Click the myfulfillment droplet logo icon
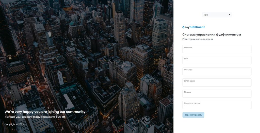This screenshot has width=260, height=133. coord(183,27)
